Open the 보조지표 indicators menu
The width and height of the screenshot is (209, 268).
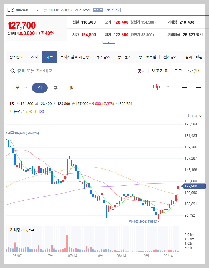tap(160, 71)
